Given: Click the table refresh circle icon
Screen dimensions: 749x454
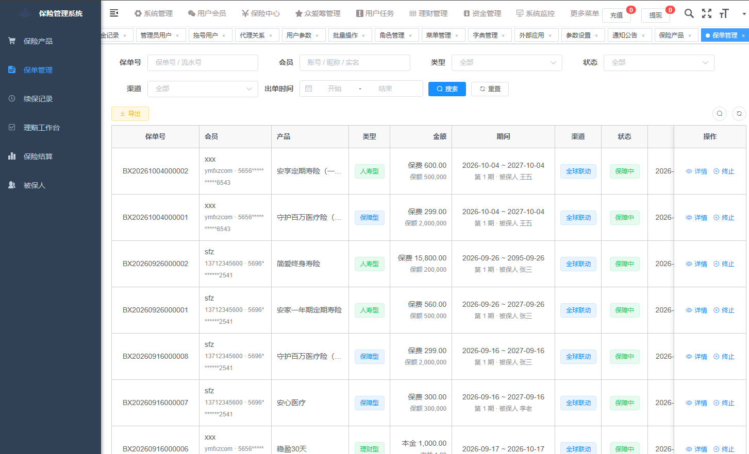Looking at the screenshot, I should point(739,114).
